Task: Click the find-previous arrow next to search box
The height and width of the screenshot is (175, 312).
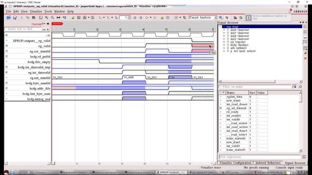Action: (44, 29)
